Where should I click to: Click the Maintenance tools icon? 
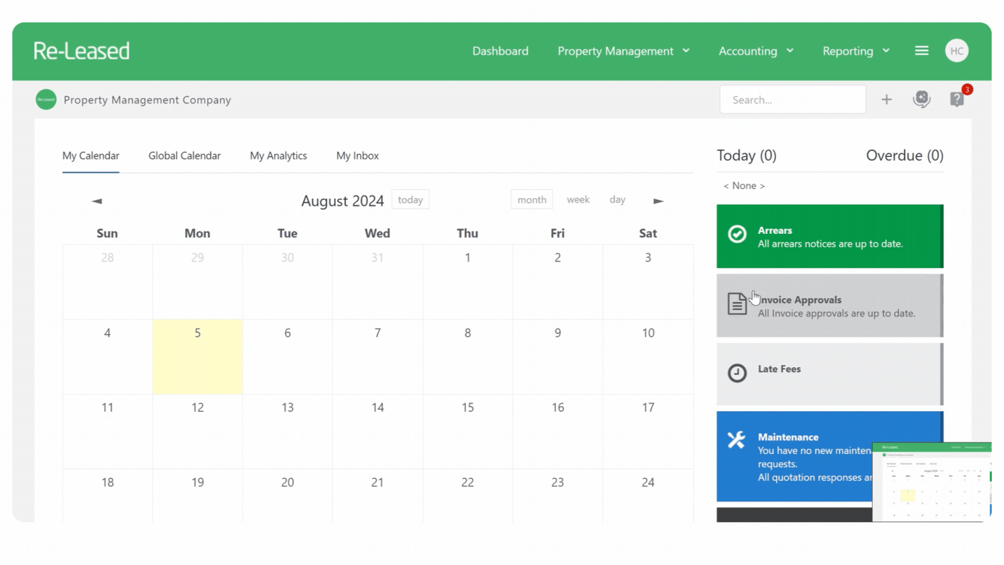[736, 440]
